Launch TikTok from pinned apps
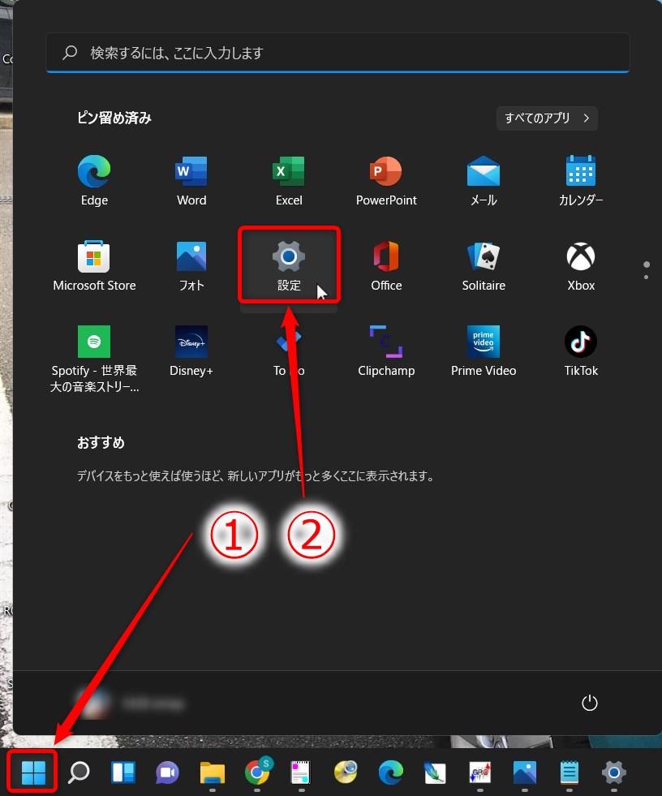The width and height of the screenshot is (662, 796). click(581, 351)
